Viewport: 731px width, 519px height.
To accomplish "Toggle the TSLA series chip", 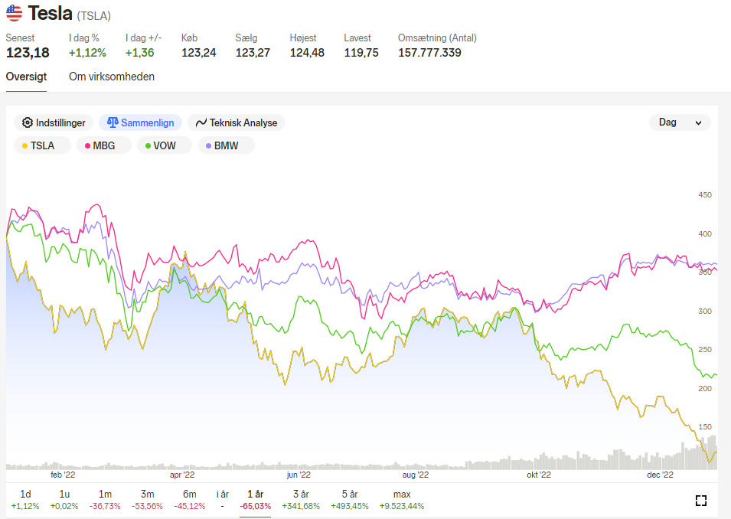I will [42, 145].
